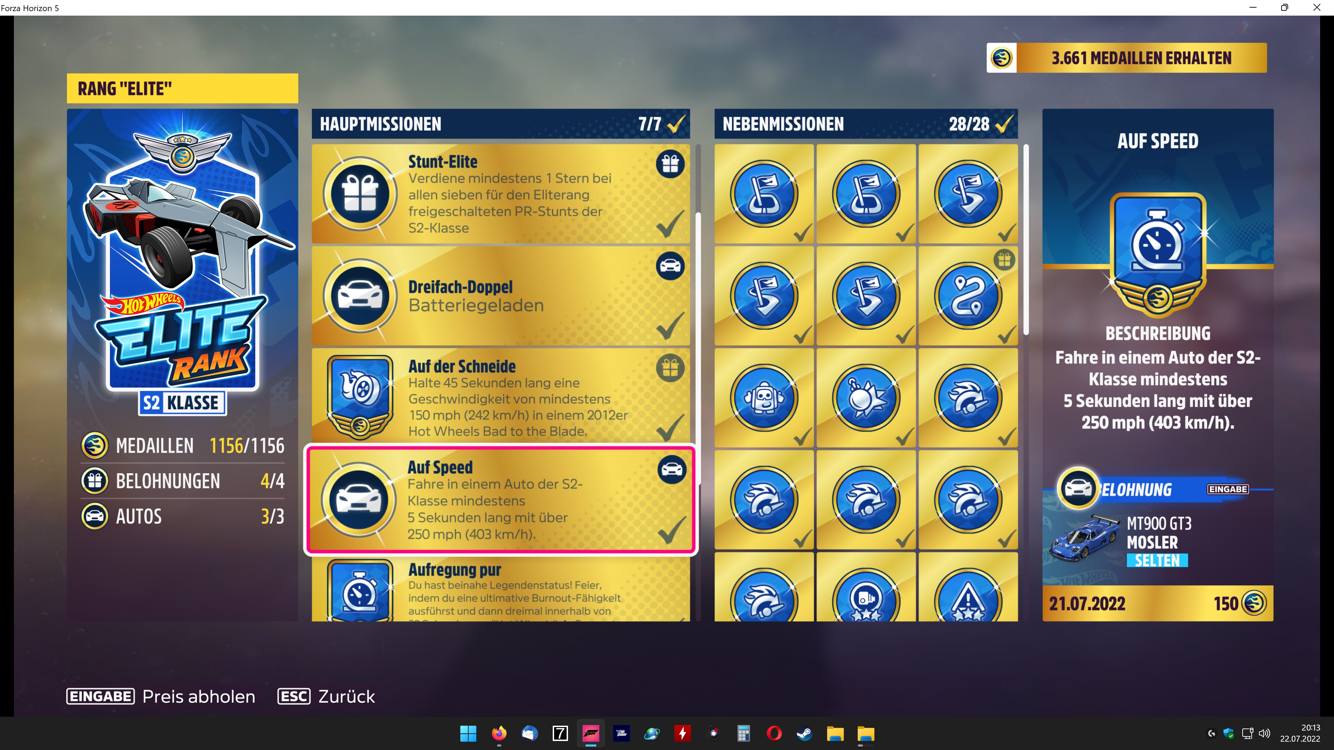Click the robot head side mission icon

(x=764, y=398)
